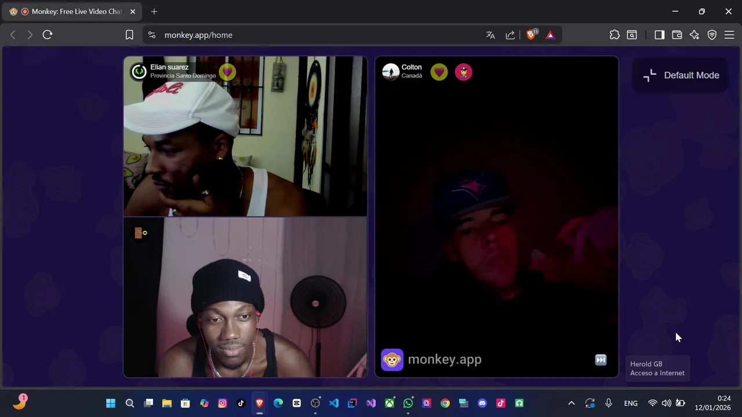Open a new browser tab
The image size is (742, 417).
pos(154,12)
